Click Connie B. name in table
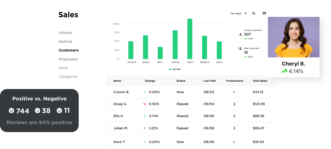This screenshot has width=331, height=149. [x=121, y=92]
